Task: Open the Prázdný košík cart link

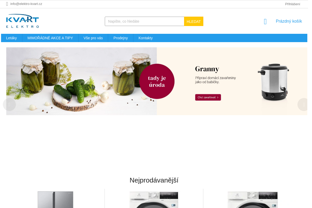Action: 289,21
